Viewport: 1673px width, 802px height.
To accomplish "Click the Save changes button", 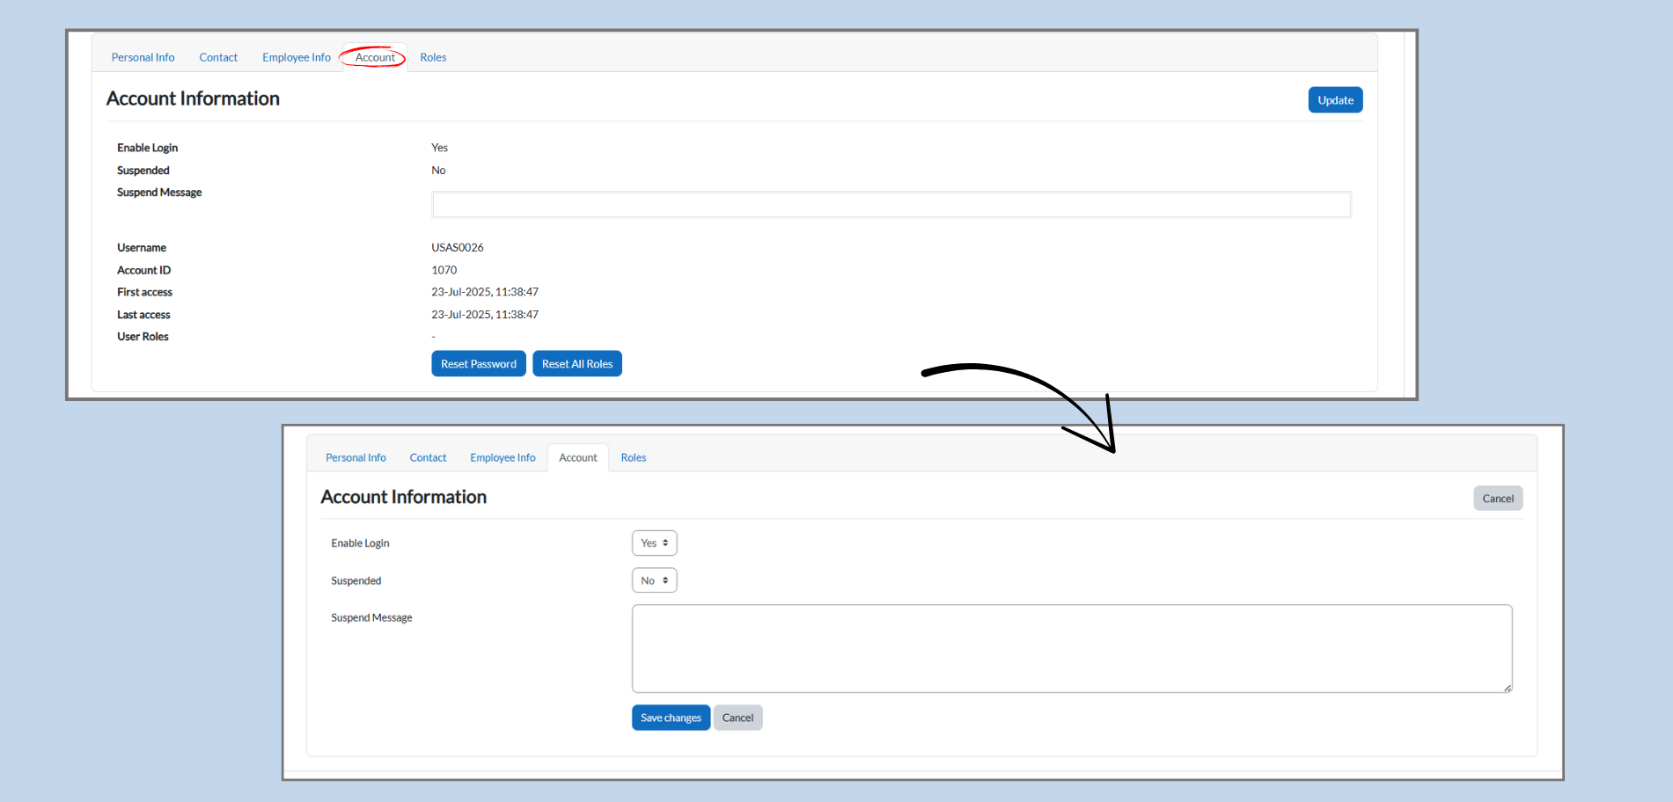I will click(x=671, y=718).
